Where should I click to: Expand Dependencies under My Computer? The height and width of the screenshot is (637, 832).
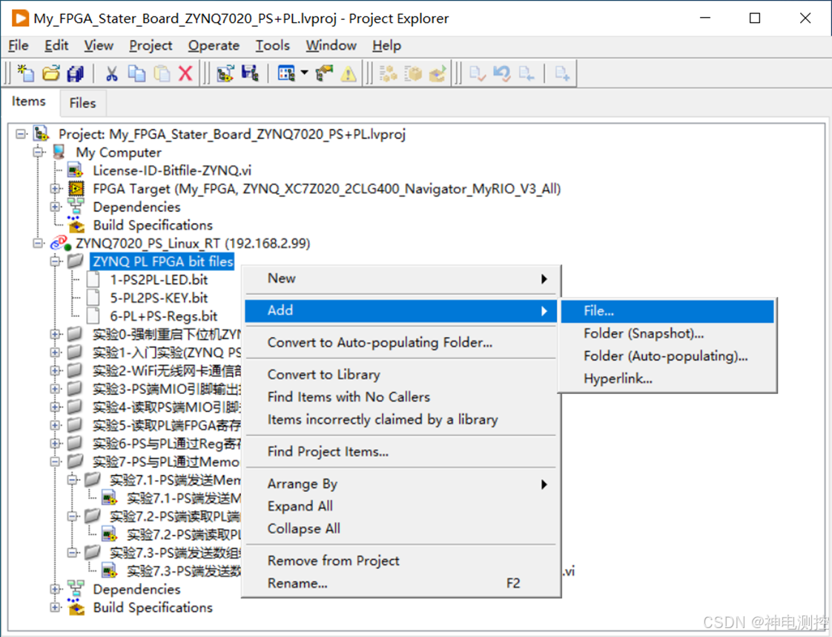pos(55,207)
